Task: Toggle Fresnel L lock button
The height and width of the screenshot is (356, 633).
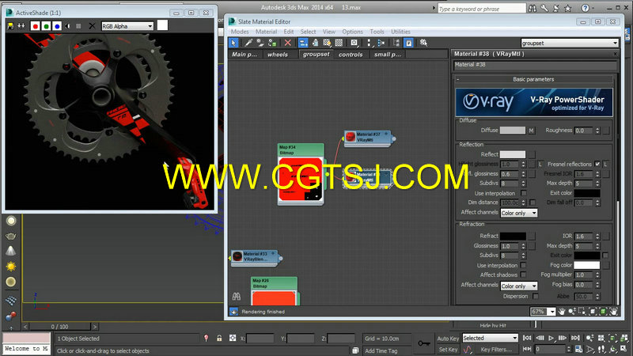Action: click(605, 164)
